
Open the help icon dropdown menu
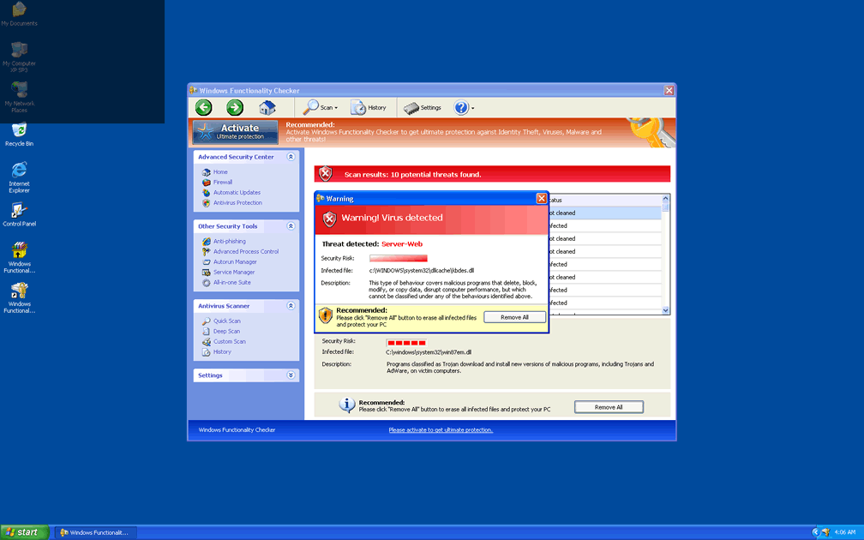coord(464,108)
